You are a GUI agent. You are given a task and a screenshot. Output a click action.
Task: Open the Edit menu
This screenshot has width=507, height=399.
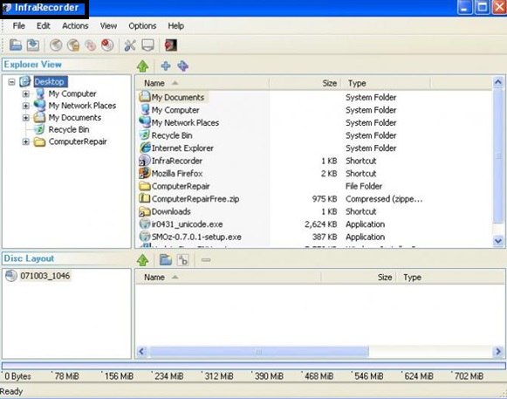click(x=44, y=26)
